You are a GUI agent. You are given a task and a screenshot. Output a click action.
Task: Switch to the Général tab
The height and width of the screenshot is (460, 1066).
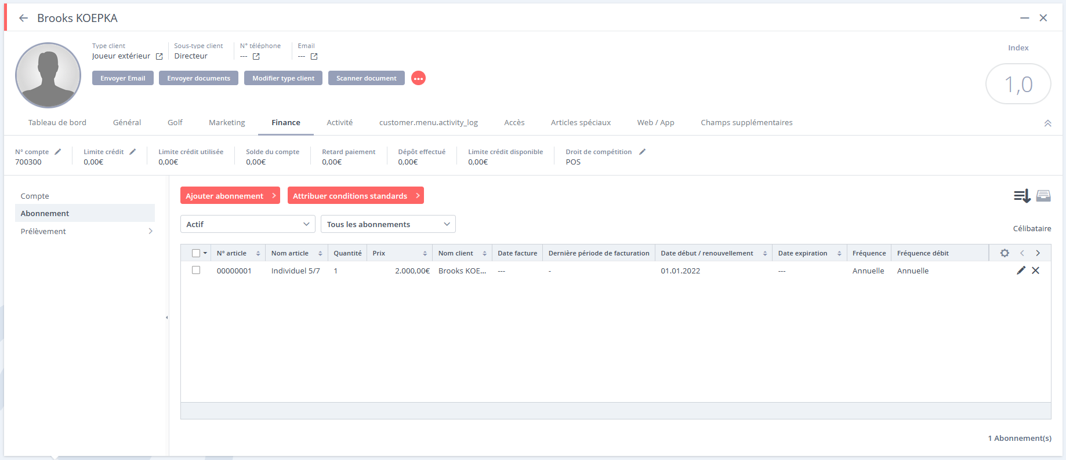point(127,122)
